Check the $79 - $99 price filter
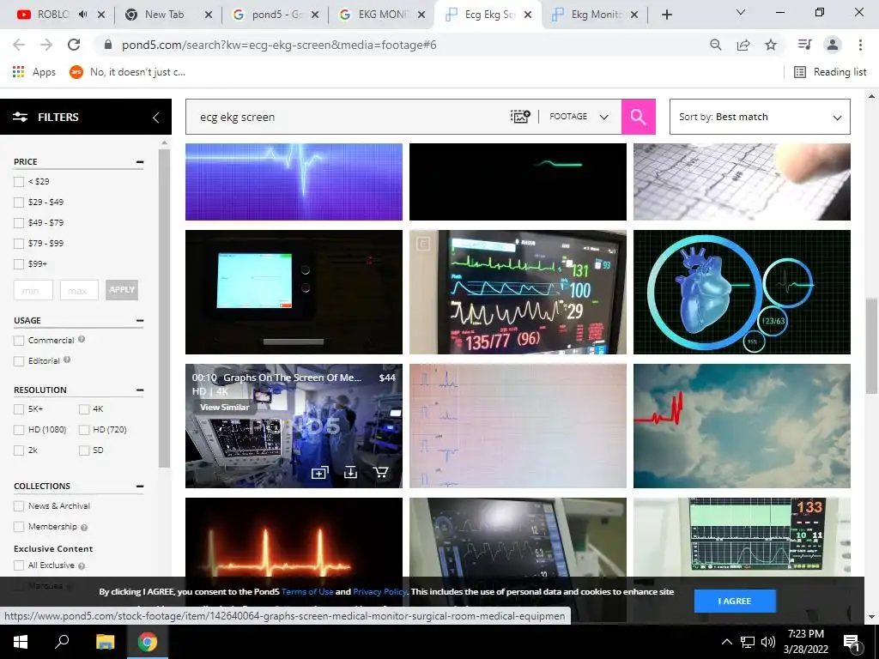This screenshot has height=659, width=879. click(19, 244)
